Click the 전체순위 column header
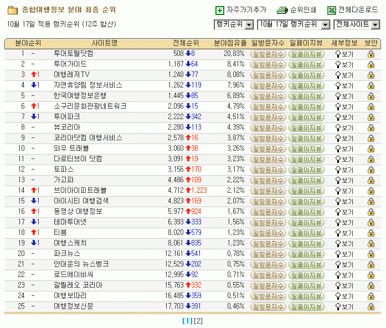Viewport: 386px width, 328px height. (186, 43)
